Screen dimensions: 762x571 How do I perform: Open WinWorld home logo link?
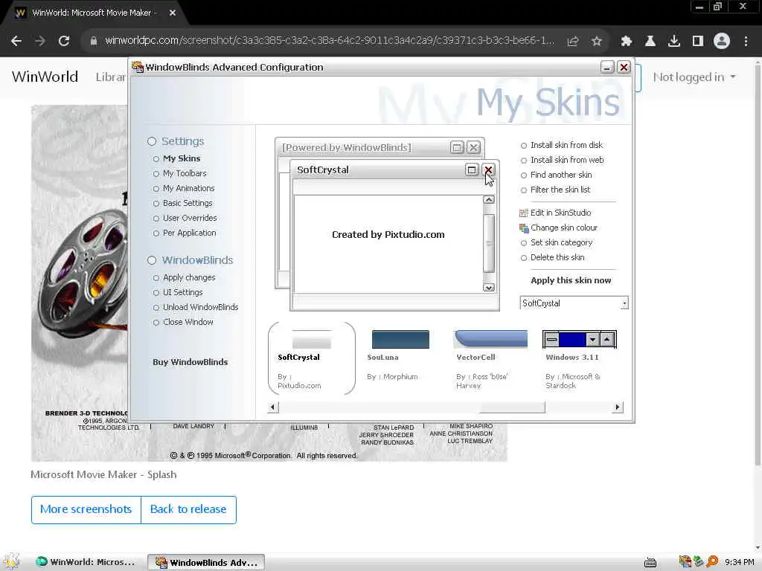(45, 77)
